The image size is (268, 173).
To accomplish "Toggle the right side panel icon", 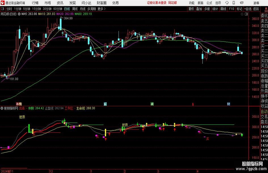I will pyautogui.click(x=246, y=14).
